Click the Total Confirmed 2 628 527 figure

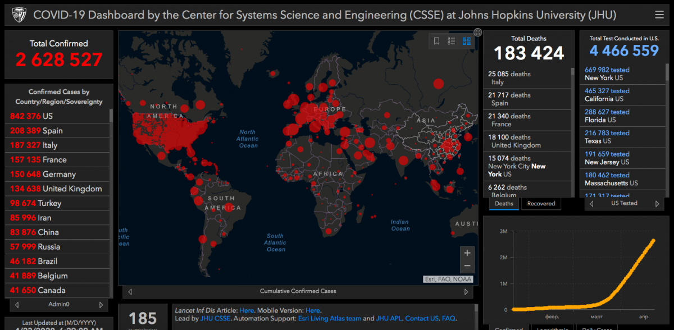coord(59,59)
